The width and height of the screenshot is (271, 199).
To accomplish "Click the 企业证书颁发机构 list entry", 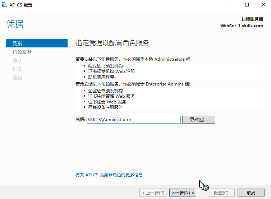I will [x=105, y=91].
